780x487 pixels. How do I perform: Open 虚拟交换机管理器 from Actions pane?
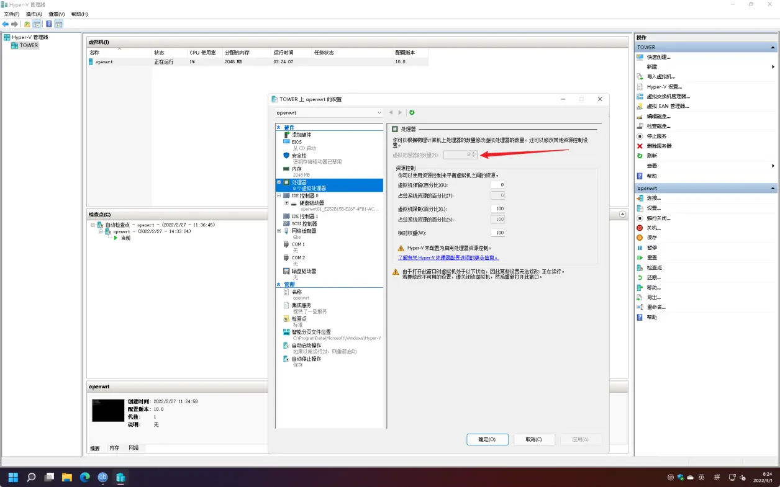coord(668,97)
